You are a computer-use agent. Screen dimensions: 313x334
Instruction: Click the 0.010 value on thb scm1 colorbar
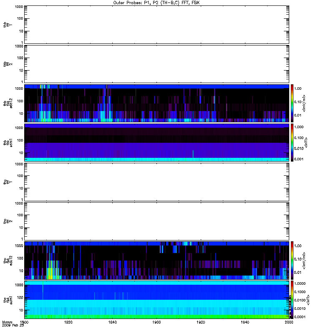tap(299, 149)
